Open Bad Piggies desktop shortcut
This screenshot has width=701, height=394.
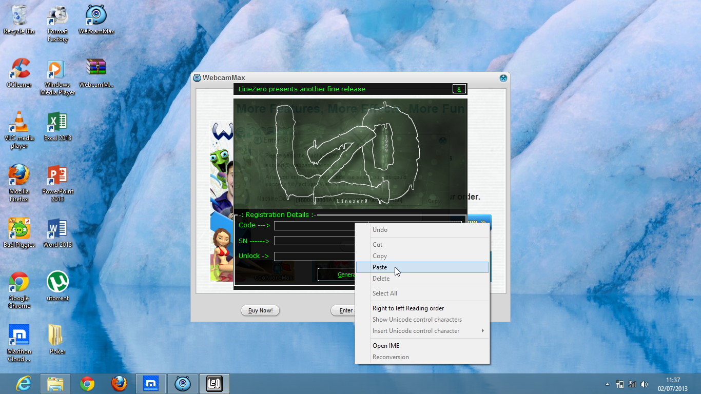[19, 233]
